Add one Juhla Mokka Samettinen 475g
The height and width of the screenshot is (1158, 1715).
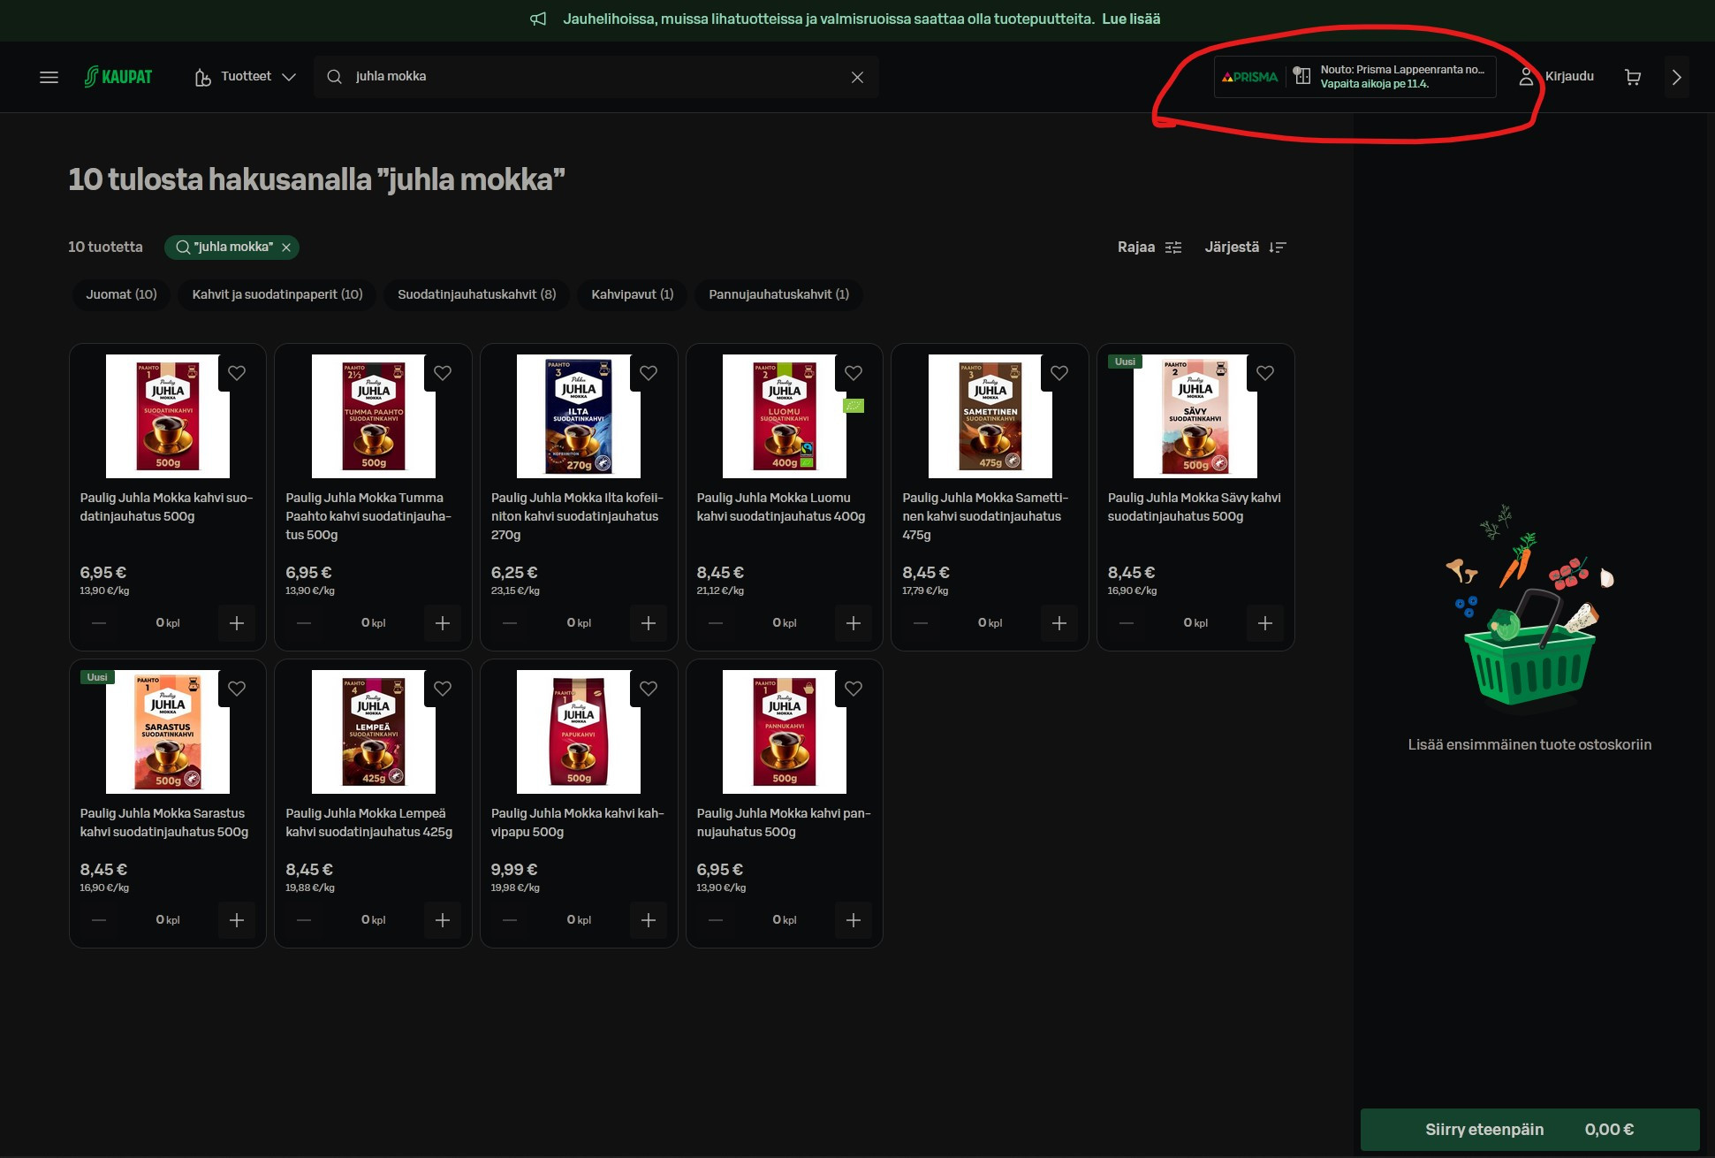(x=1059, y=623)
